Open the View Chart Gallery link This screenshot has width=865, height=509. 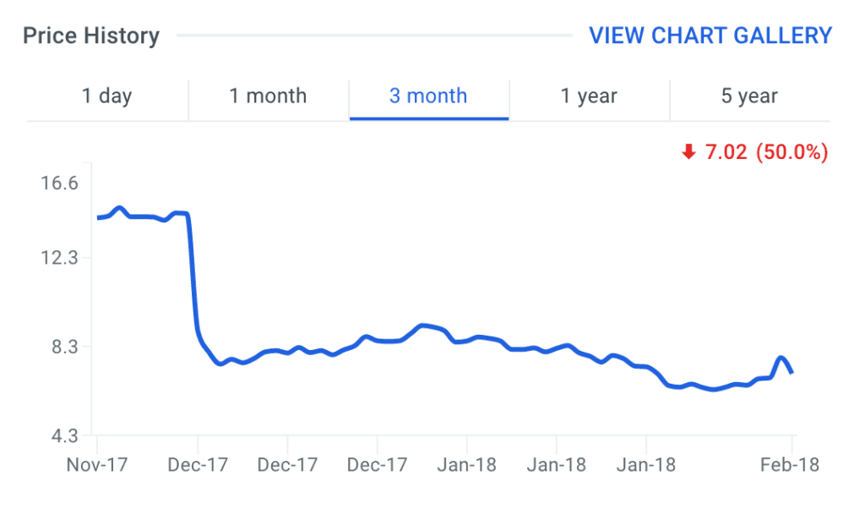(x=710, y=36)
